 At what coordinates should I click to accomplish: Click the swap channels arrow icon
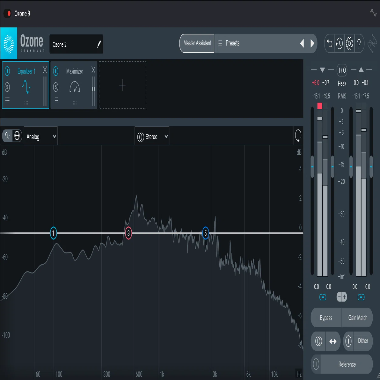click(333, 341)
